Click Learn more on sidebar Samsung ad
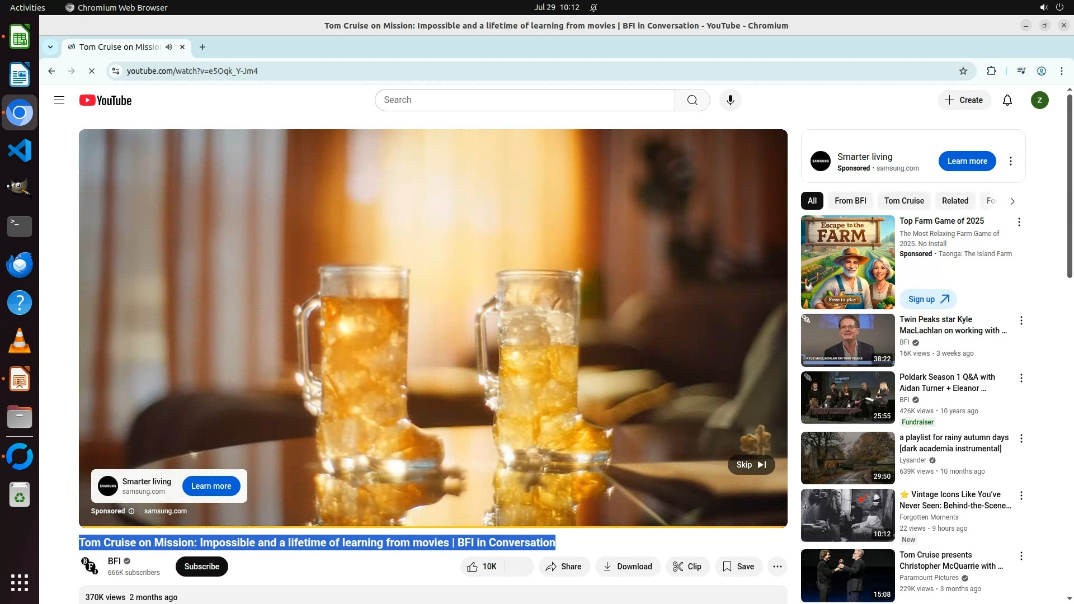 [967, 161]
